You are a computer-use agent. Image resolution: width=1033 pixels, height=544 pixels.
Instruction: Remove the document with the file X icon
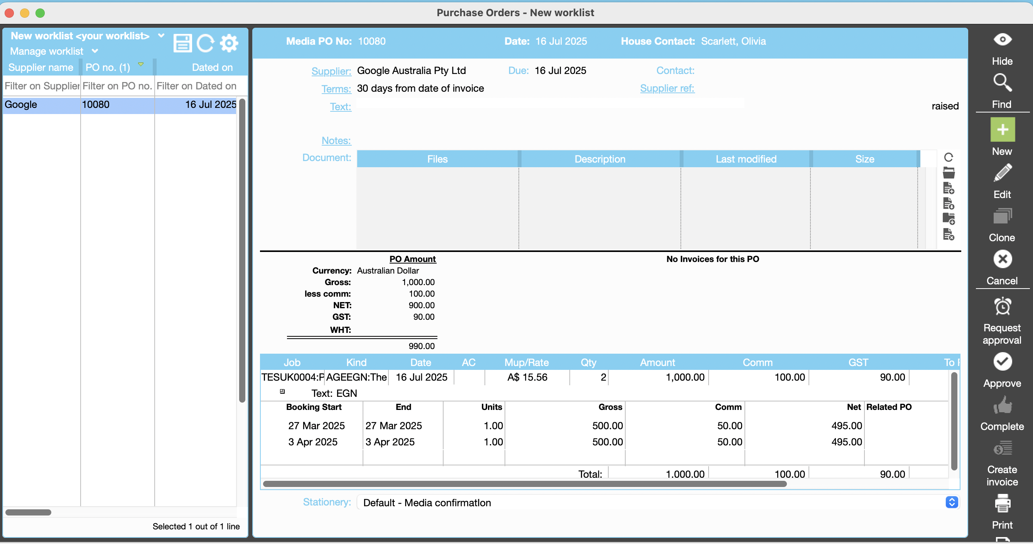pos(948,234)
